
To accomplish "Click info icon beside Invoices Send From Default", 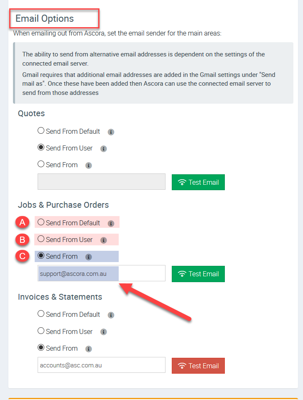I will click(111, 315).
